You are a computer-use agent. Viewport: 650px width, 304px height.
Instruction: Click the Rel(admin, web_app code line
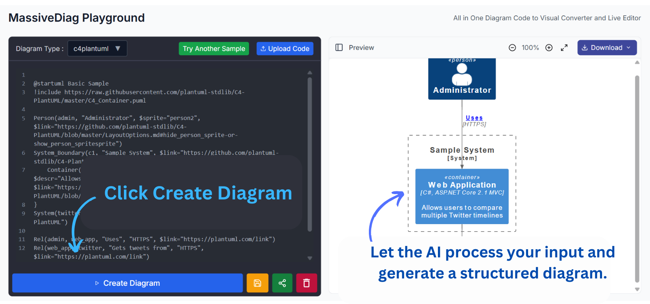[154, 239]
